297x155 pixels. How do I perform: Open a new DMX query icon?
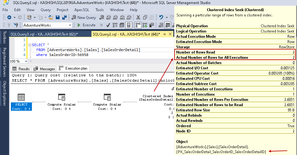coord(115,17)
